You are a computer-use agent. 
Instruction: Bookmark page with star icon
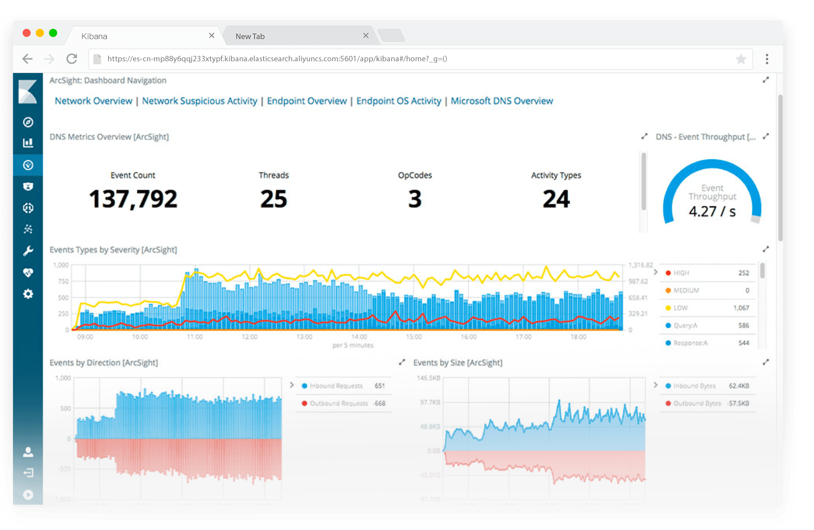click(741, 59)
